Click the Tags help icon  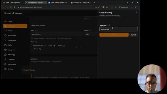(x=36, y=42)
